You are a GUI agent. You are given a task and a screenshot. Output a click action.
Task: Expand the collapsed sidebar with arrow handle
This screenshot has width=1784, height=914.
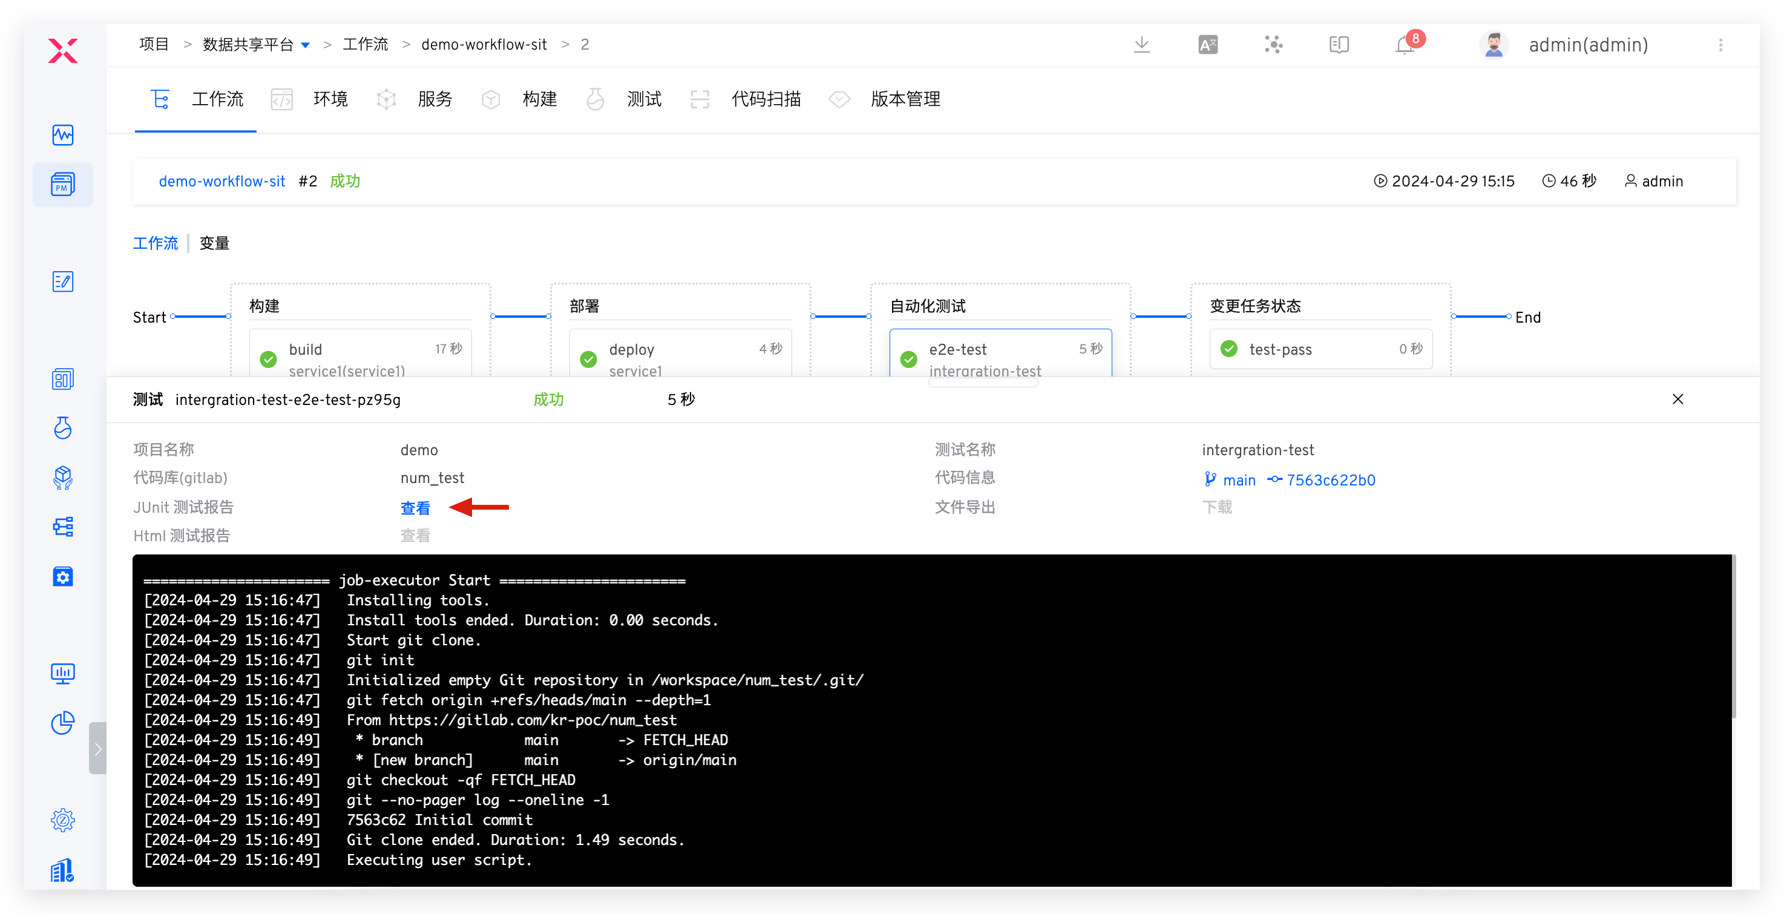point(97,748)
